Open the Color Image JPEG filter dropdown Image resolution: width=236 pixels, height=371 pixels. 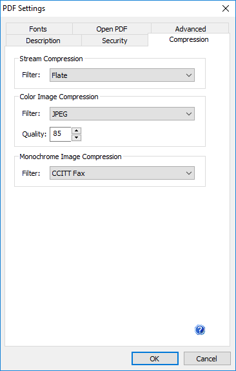click(x=122, y=114)
